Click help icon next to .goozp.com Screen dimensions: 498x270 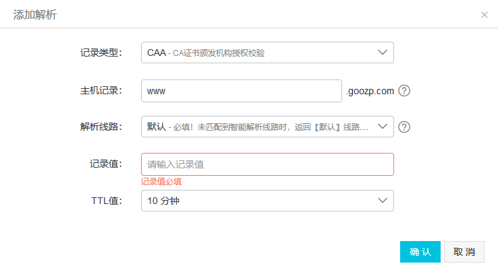(x=404, y=91)
